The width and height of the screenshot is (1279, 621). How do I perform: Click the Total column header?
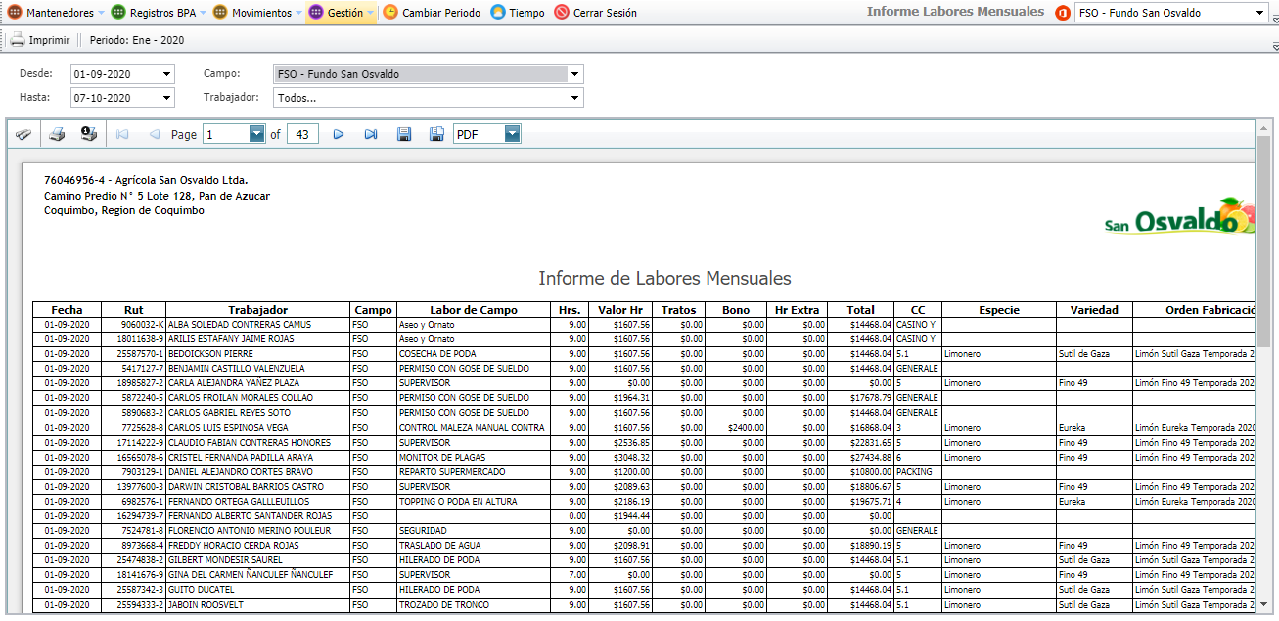(x=861, y=310)
